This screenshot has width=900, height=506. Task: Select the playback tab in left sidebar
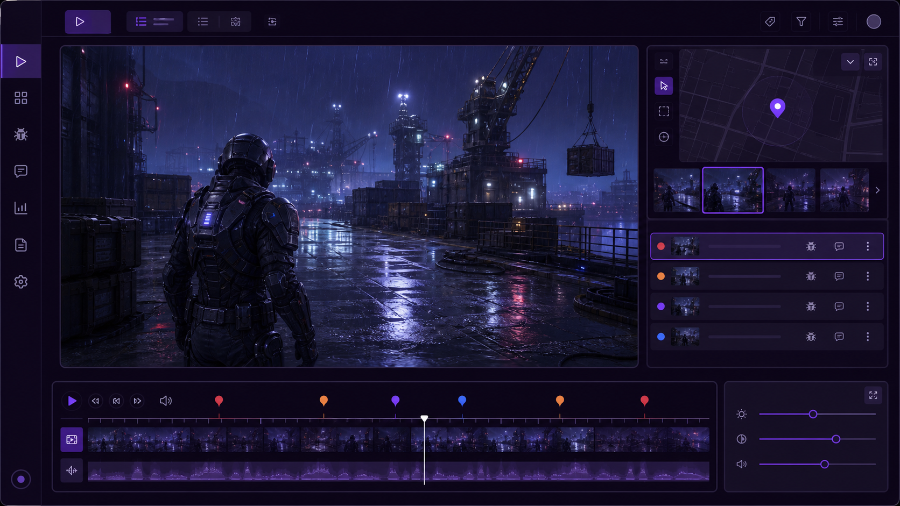[21, 61]
